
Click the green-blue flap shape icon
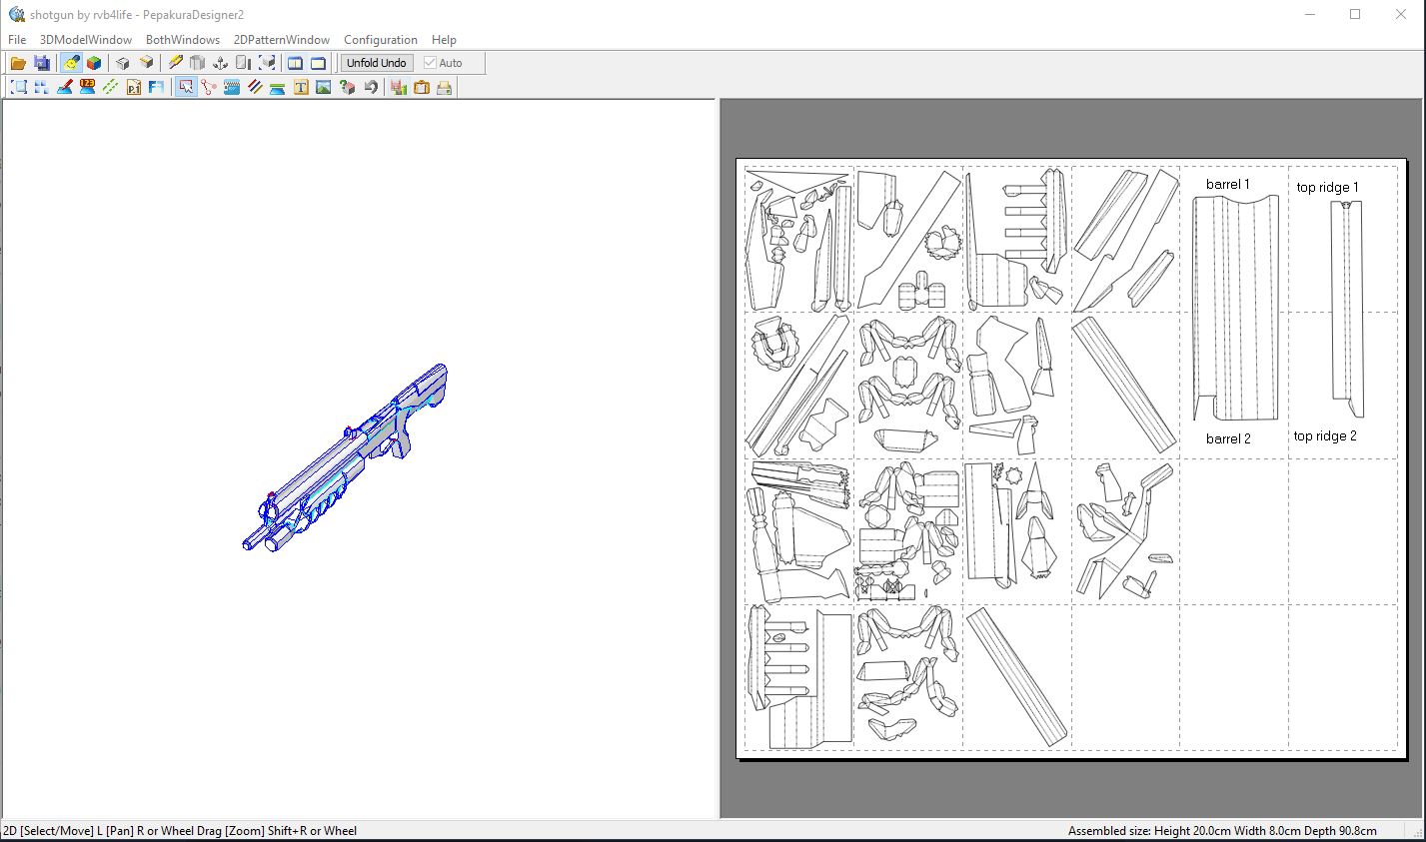click(x=278, y=88)
